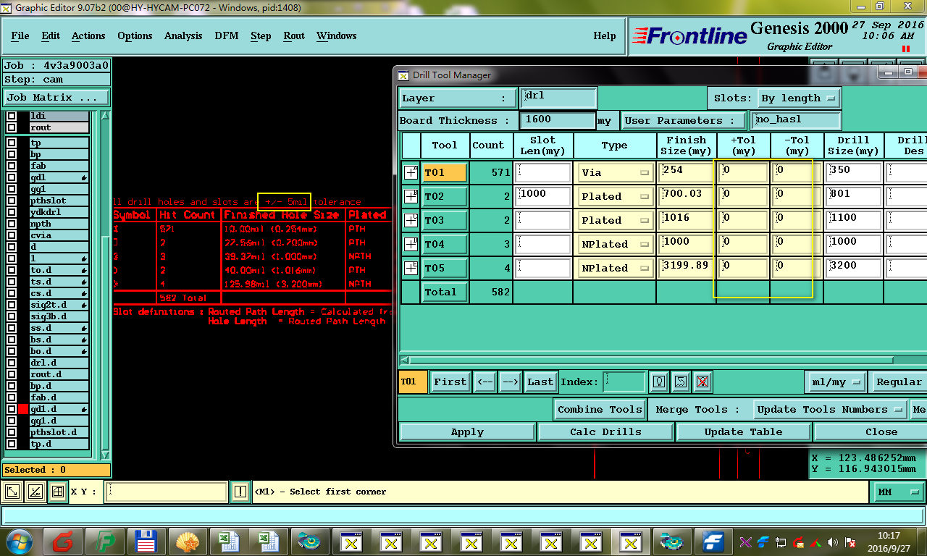The width and height of the screenshot is (927, 556).
Task: Toggle the checkbox for the drl.d layer
Action: 12,363
